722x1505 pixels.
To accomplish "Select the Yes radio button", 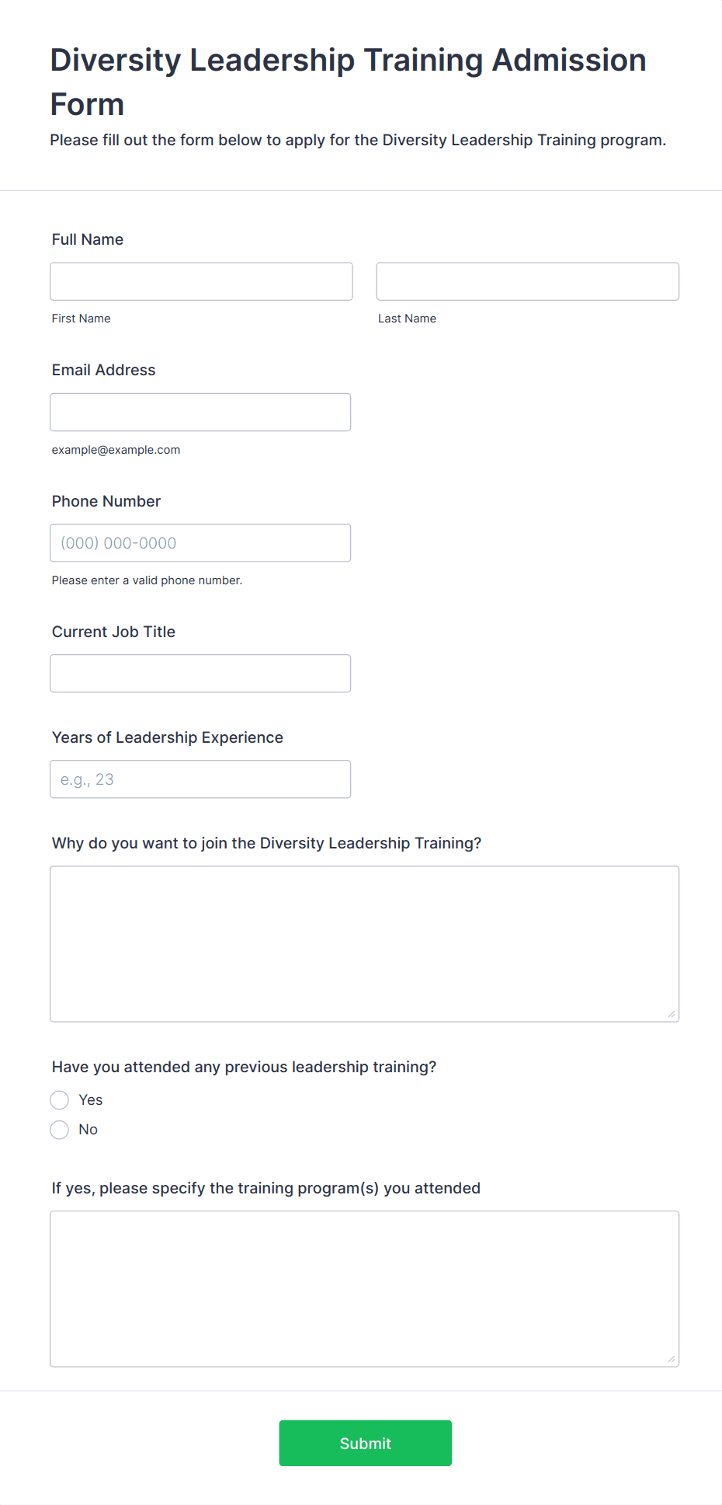I will (60, 1100).
